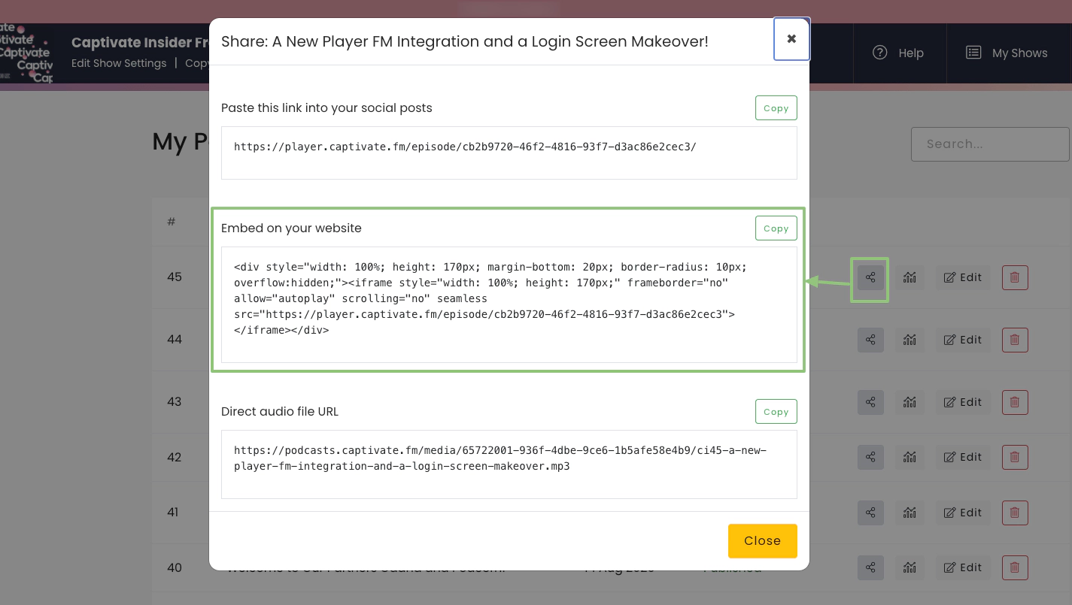Image resolution: width=1072 pixels, height=605 pixels.
Task: Delete episode 45 with trash icon
Action: (1014, 278)
